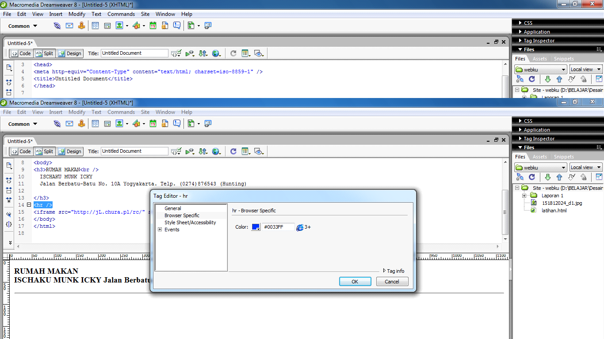Select 151812024_d1.jpg in the lower Files tree
604x339 pixels.
[562, 203]
